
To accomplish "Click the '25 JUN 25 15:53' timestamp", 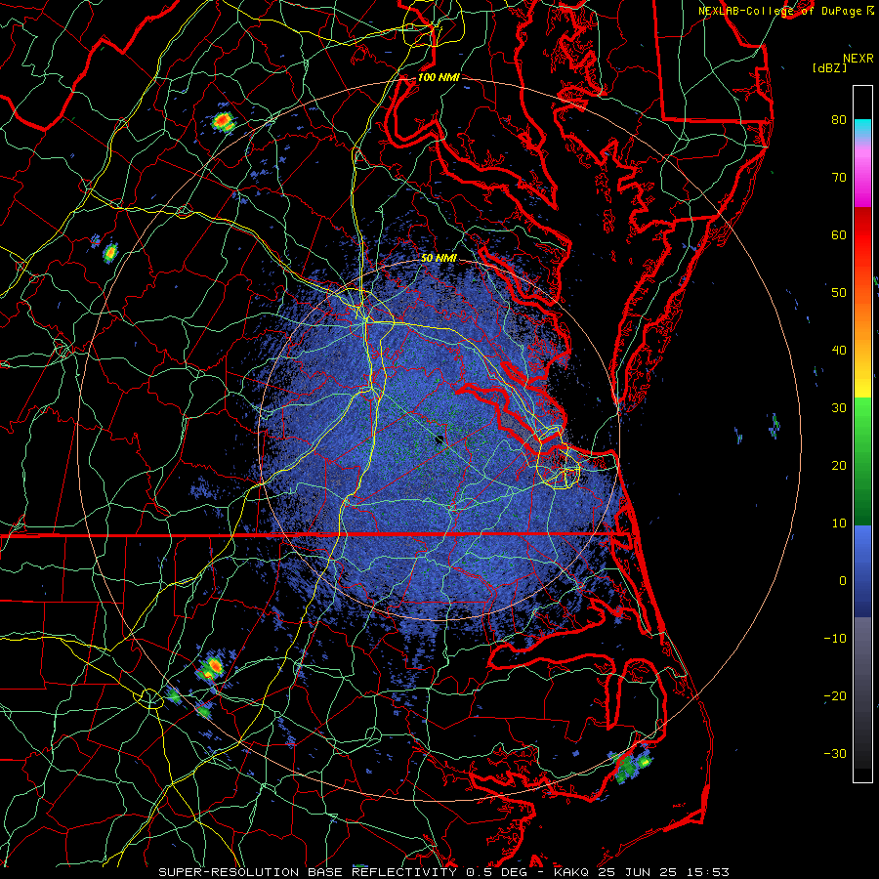I will point(663,872).
